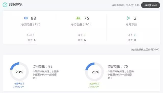Click the 总浏览量 (PV) label
This screenshot has width=163, height=93.
tap(31, 25)
